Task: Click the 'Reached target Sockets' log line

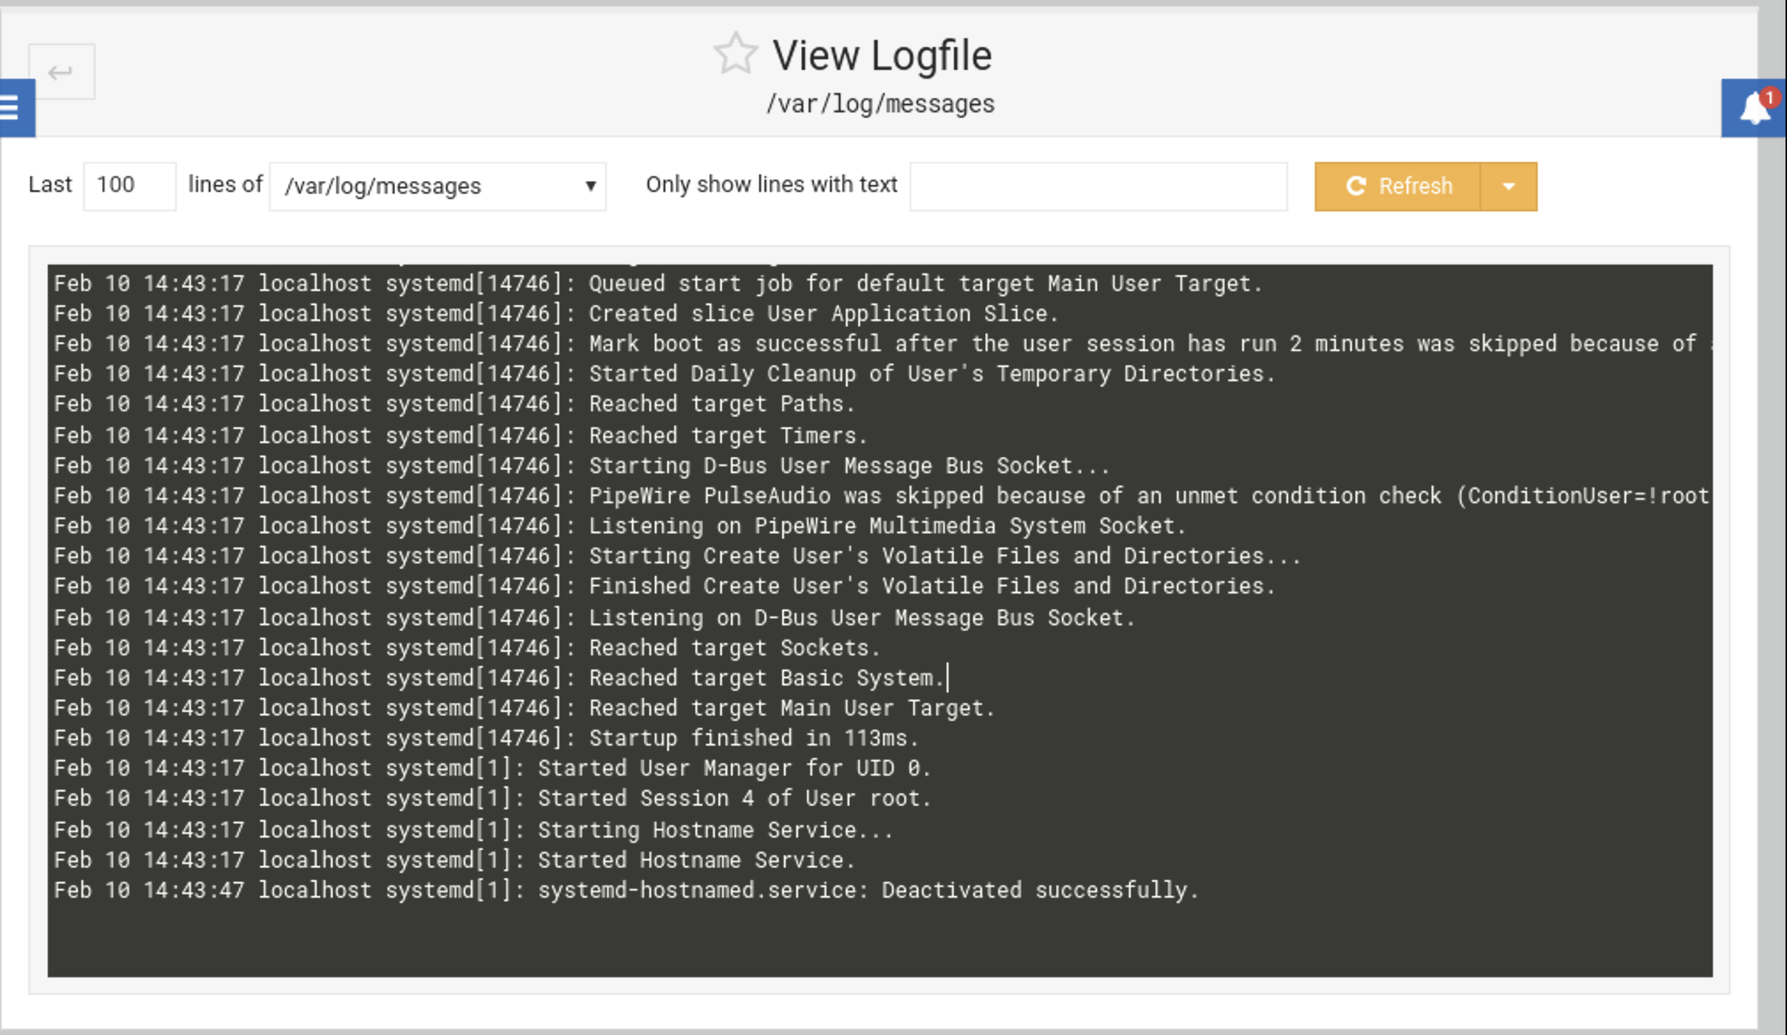Action: pos(734,647)
